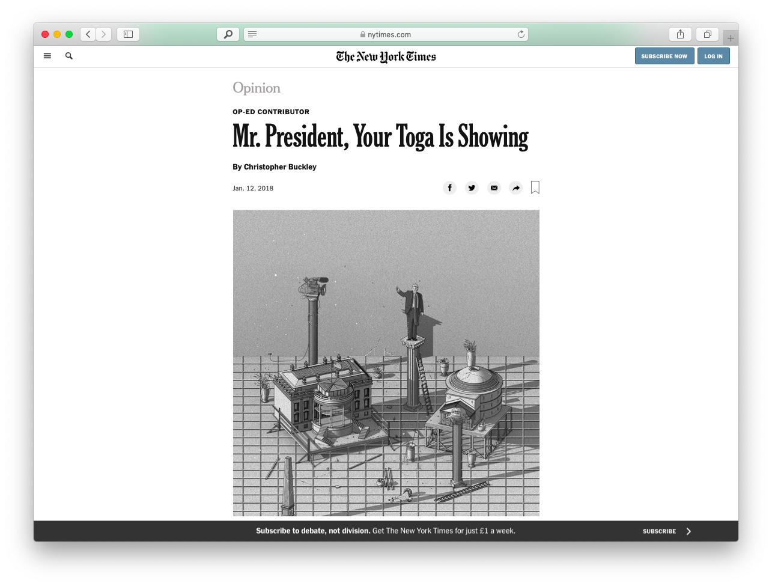Click the "Jan. 12, 2018" date
Screen dimensions: 772x586
[253, 188]
